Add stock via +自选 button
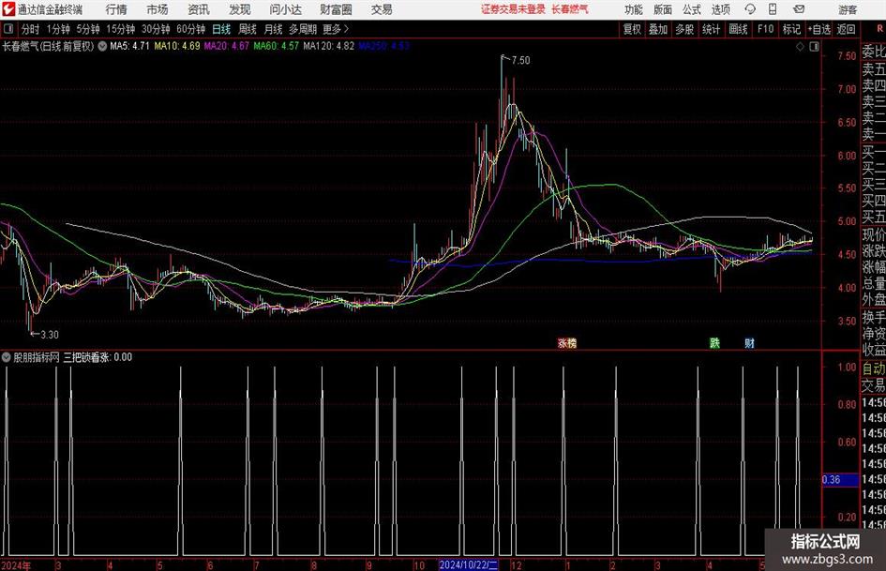This screenshot has height=571, width=886. tap(818, 29)
